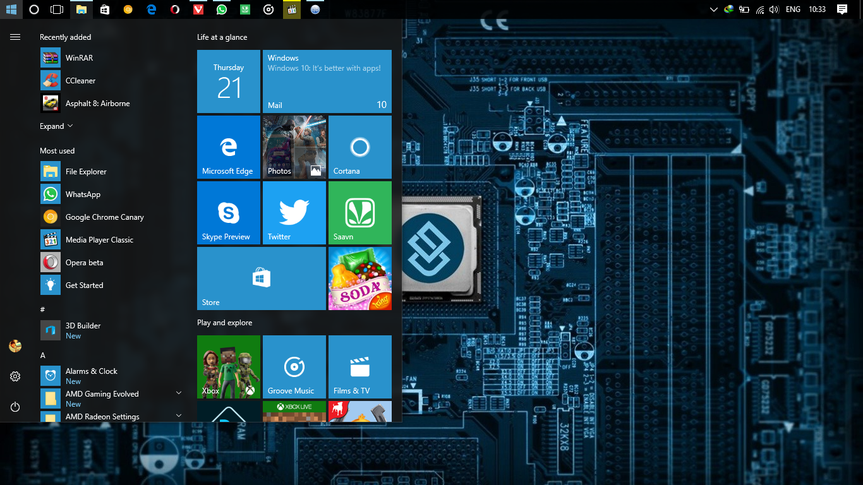Open Media Player Classic on the taskbar
The image size is (863, 485).
[292, 9]
